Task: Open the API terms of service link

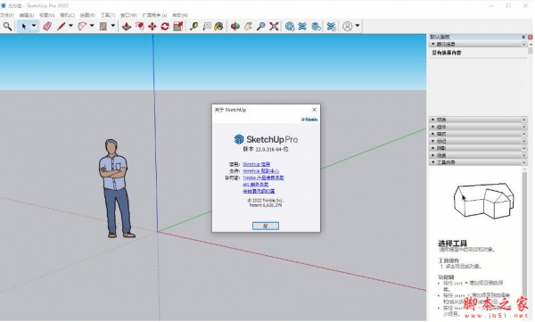Action: tap(255, 185)
